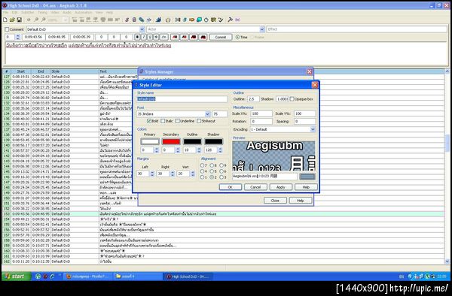
Task: Open the Automation menu
Action: [84, 13]
